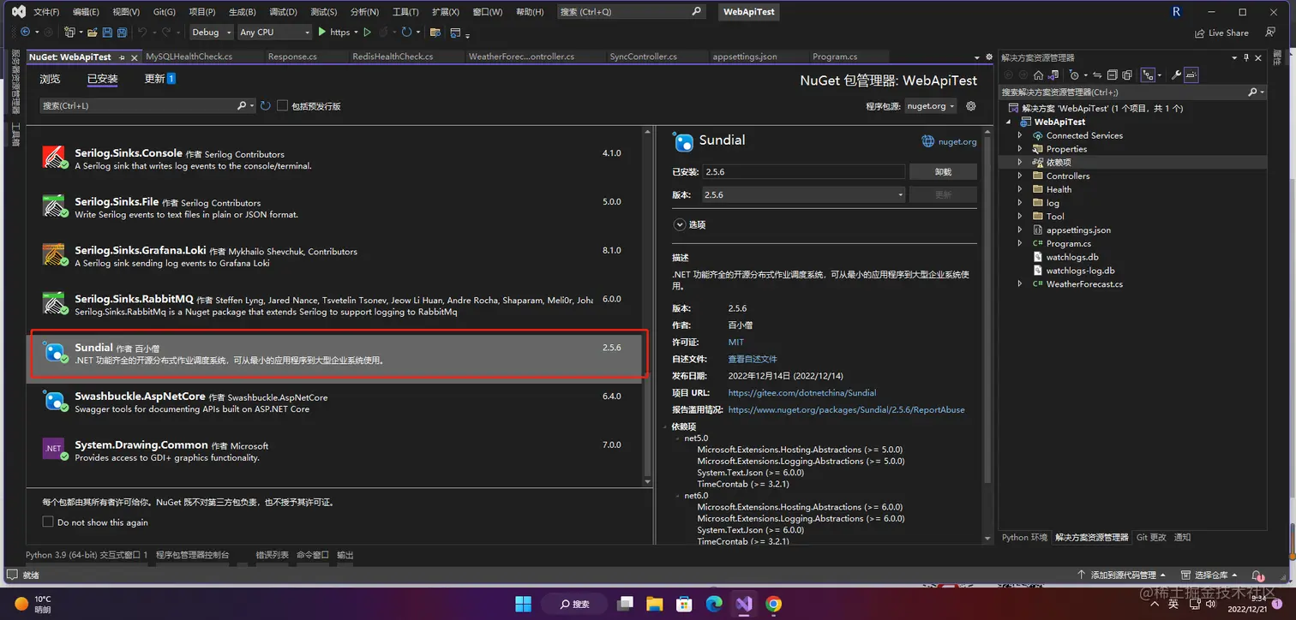Image resolution: width=1296 pixels, height=620 pixels.
Task: Open Microsoft Edge from taskbar
Action: pos(714,604)
